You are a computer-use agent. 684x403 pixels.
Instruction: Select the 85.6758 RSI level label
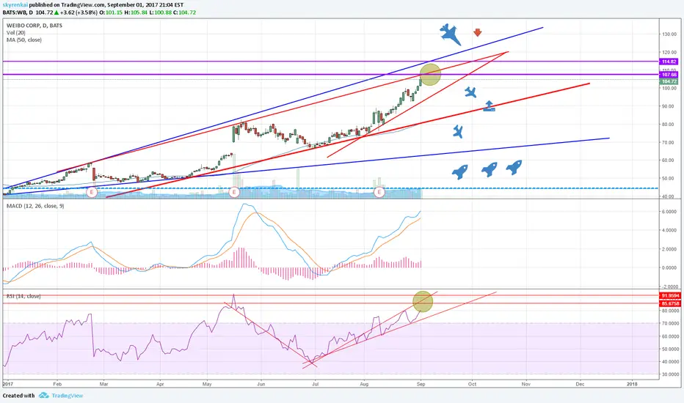pyautogui.click(x=670, y=303)
